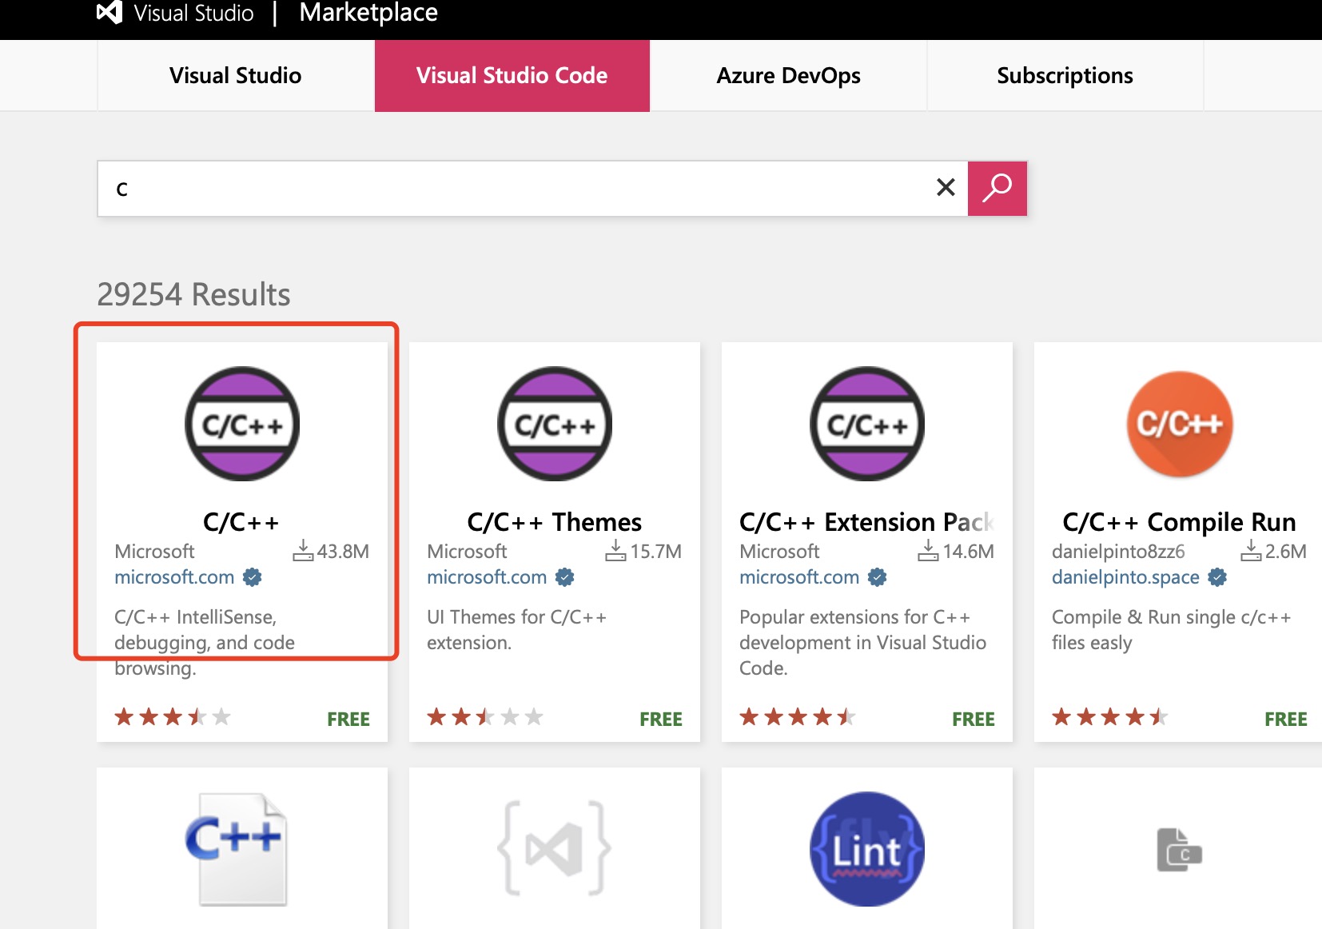Click star rating on C/C++ Compile Run card
This screenshot has width=1322, height=929.
coord(1110,717)
